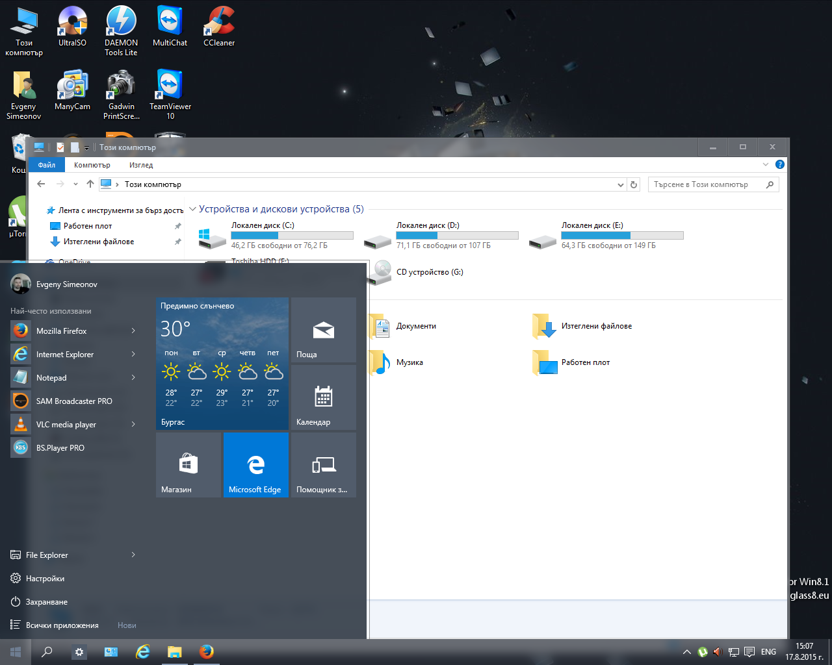Launch CCleaner from desktop
832x665 pixels.
coord(219,27)
